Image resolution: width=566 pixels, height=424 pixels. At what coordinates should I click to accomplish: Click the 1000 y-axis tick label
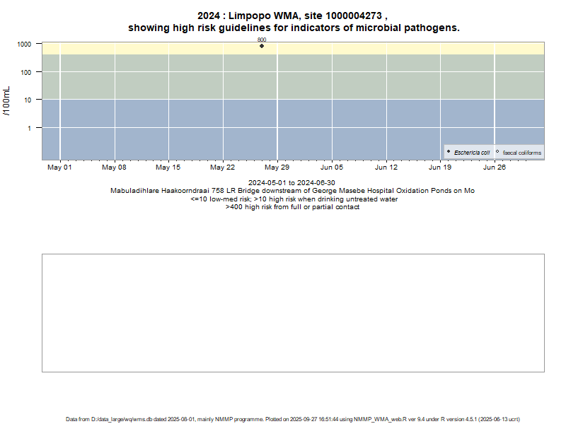pos(24,44)
